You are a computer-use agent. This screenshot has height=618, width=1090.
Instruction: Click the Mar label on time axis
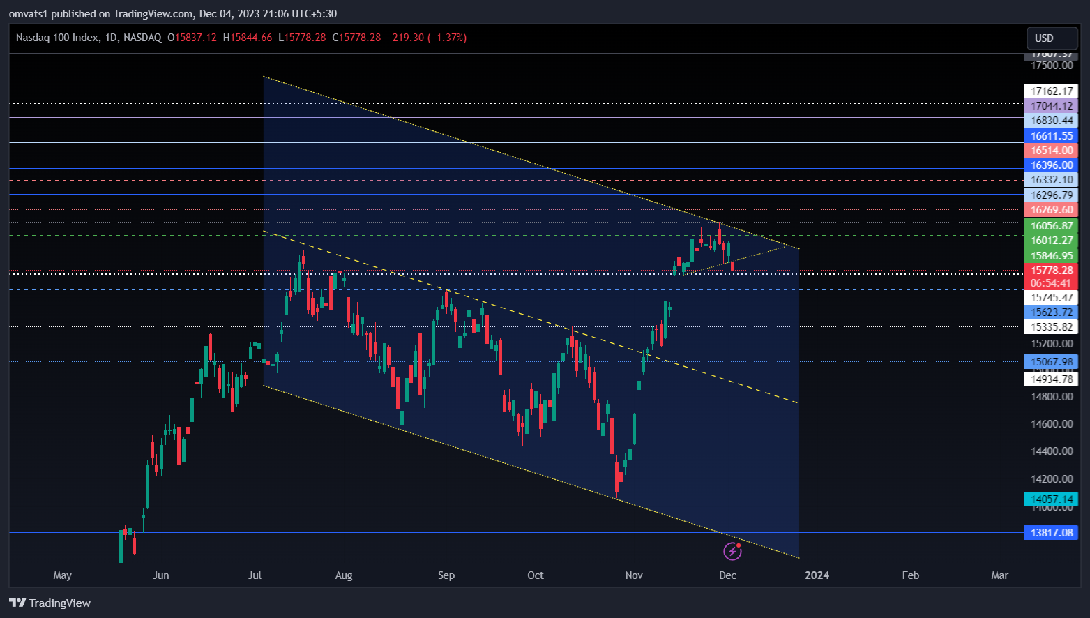point(1000,575)
